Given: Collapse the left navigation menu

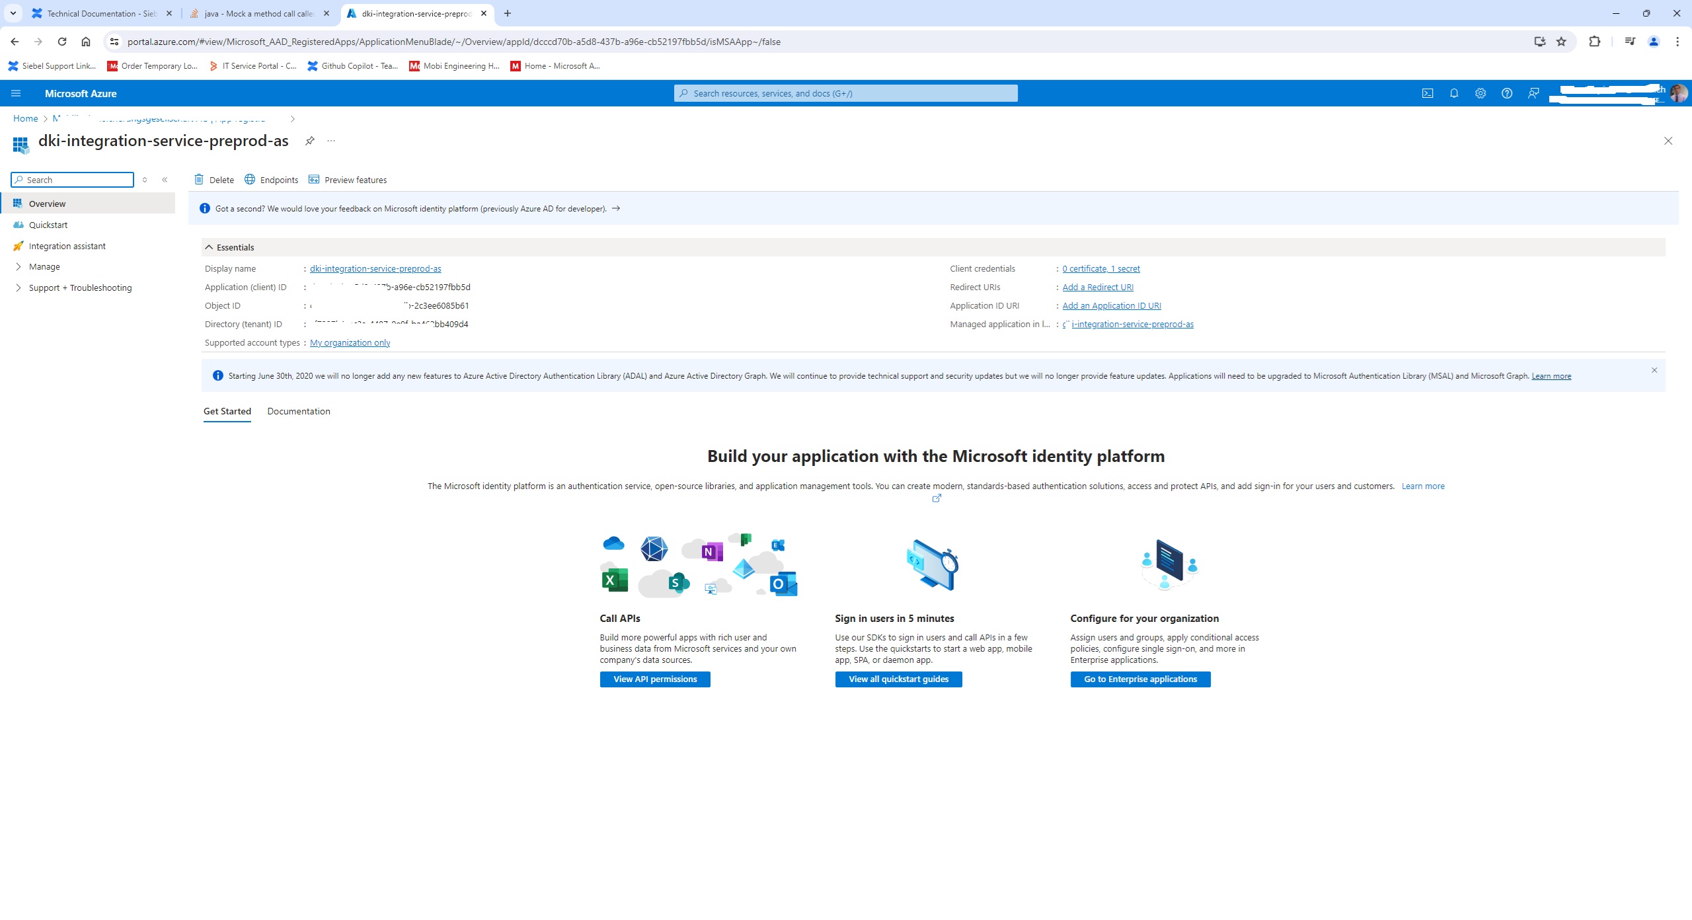Looking at the screenshot, I should (x=165, y=180).
